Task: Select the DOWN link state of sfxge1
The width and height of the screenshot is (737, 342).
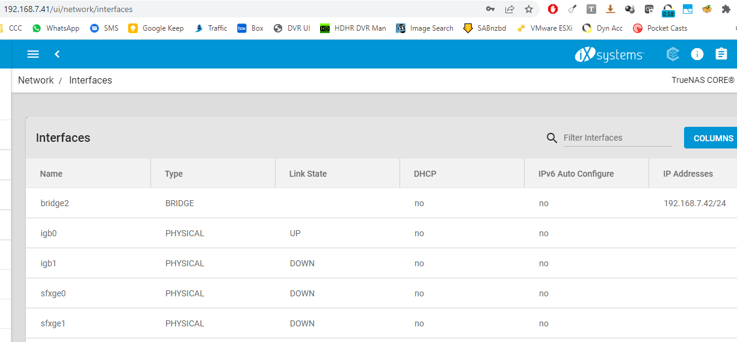Action: click(302, 323)
